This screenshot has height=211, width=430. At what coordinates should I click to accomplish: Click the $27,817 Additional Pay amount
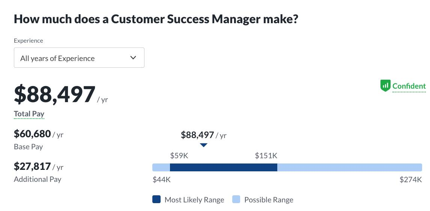point(32,166)
